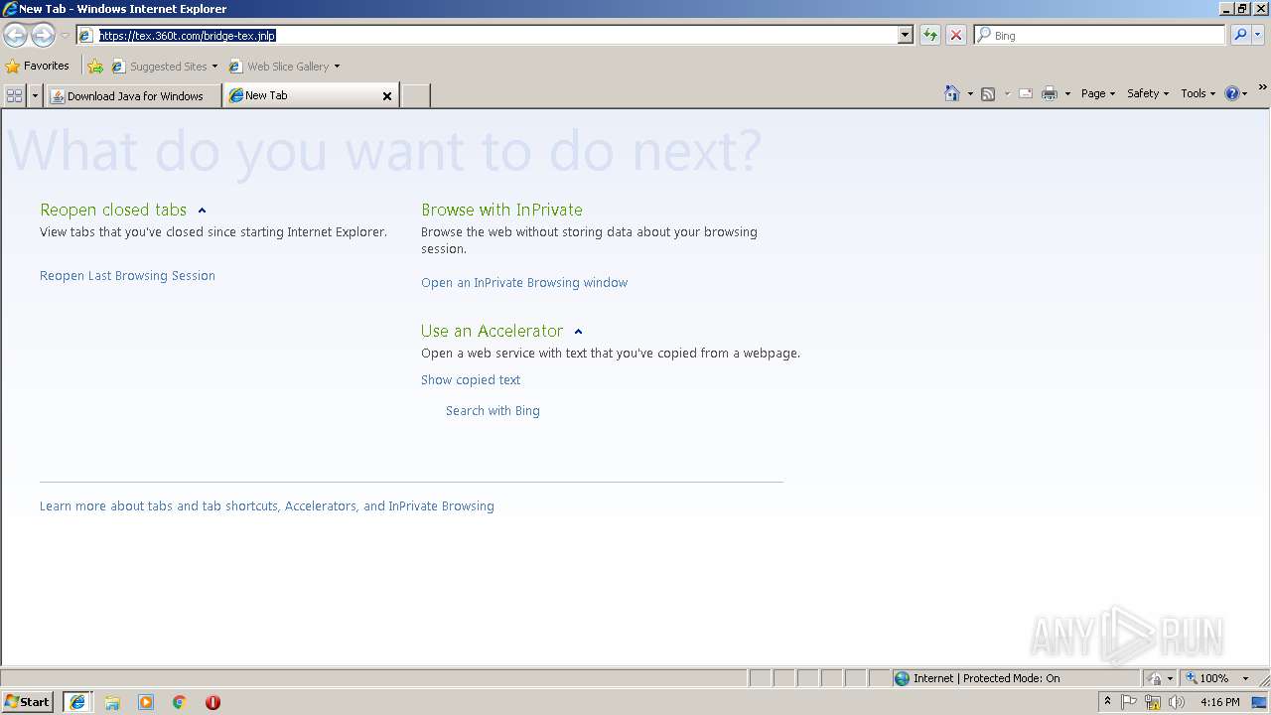The image size is (1271, 715).
Task: Expand the Print dropdown arrow
Action: [1067, 93]
